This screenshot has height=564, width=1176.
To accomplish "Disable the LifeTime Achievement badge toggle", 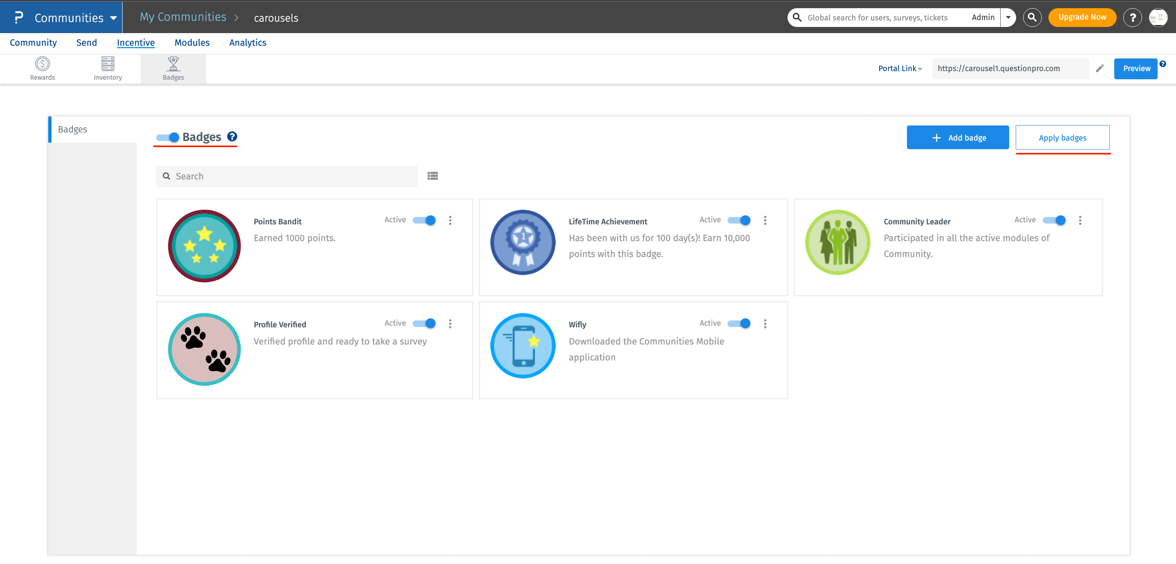I will 738,220.
